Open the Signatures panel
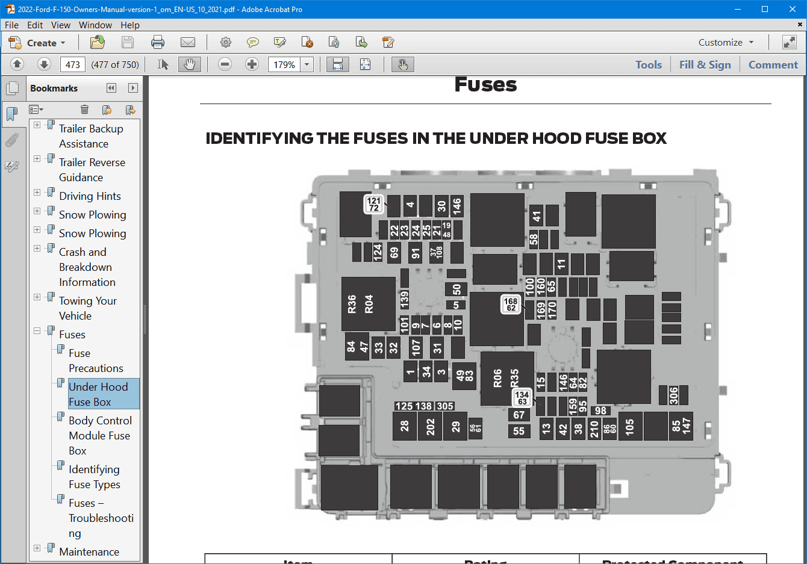This screenshot has width=807, height=564. coord(13,167)
